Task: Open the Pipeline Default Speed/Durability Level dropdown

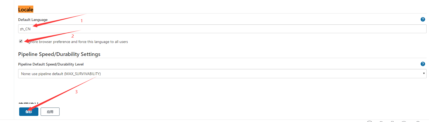Action: (213, 74)
